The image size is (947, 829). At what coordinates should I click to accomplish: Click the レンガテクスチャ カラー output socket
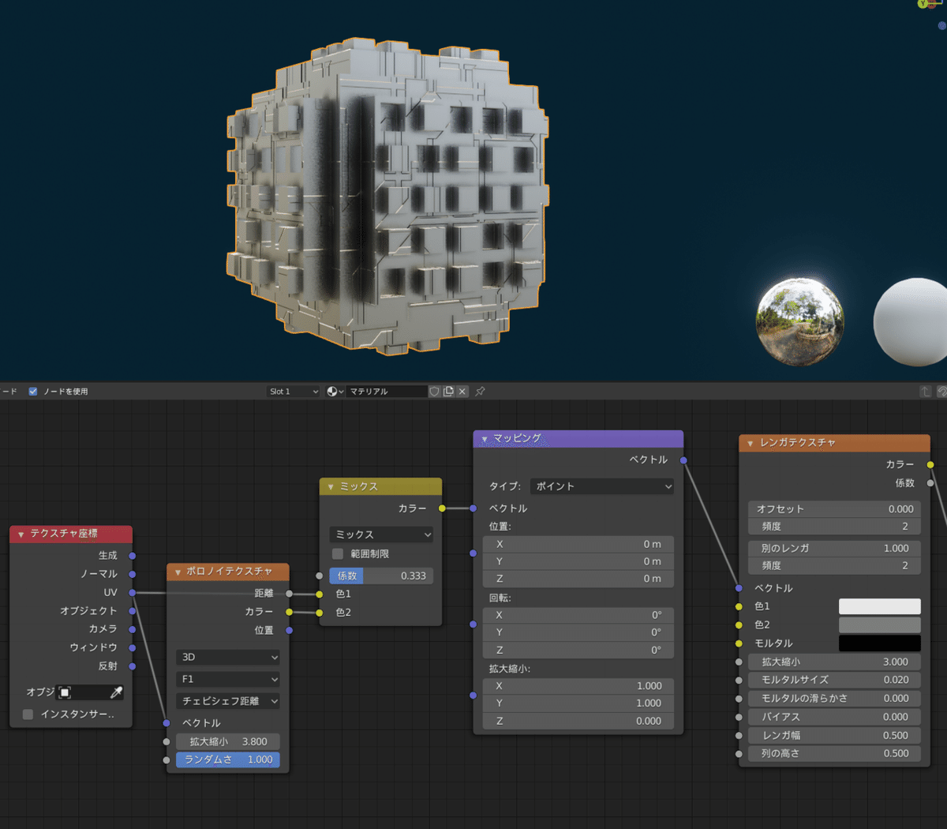coord(930,465)
